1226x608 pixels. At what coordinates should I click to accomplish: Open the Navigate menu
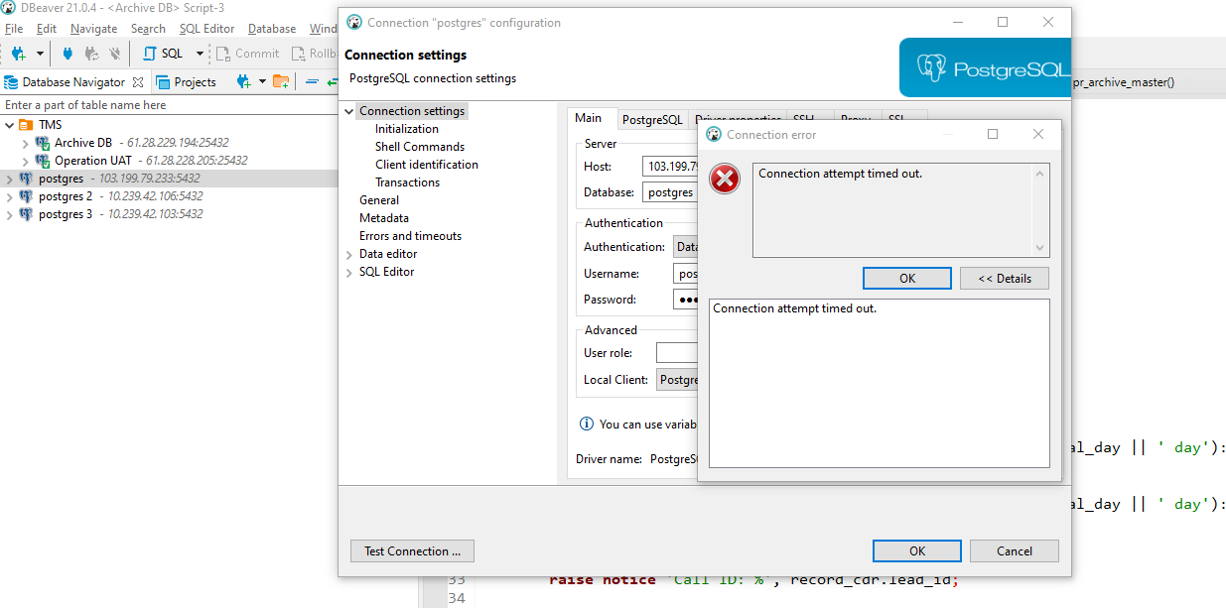93,29
